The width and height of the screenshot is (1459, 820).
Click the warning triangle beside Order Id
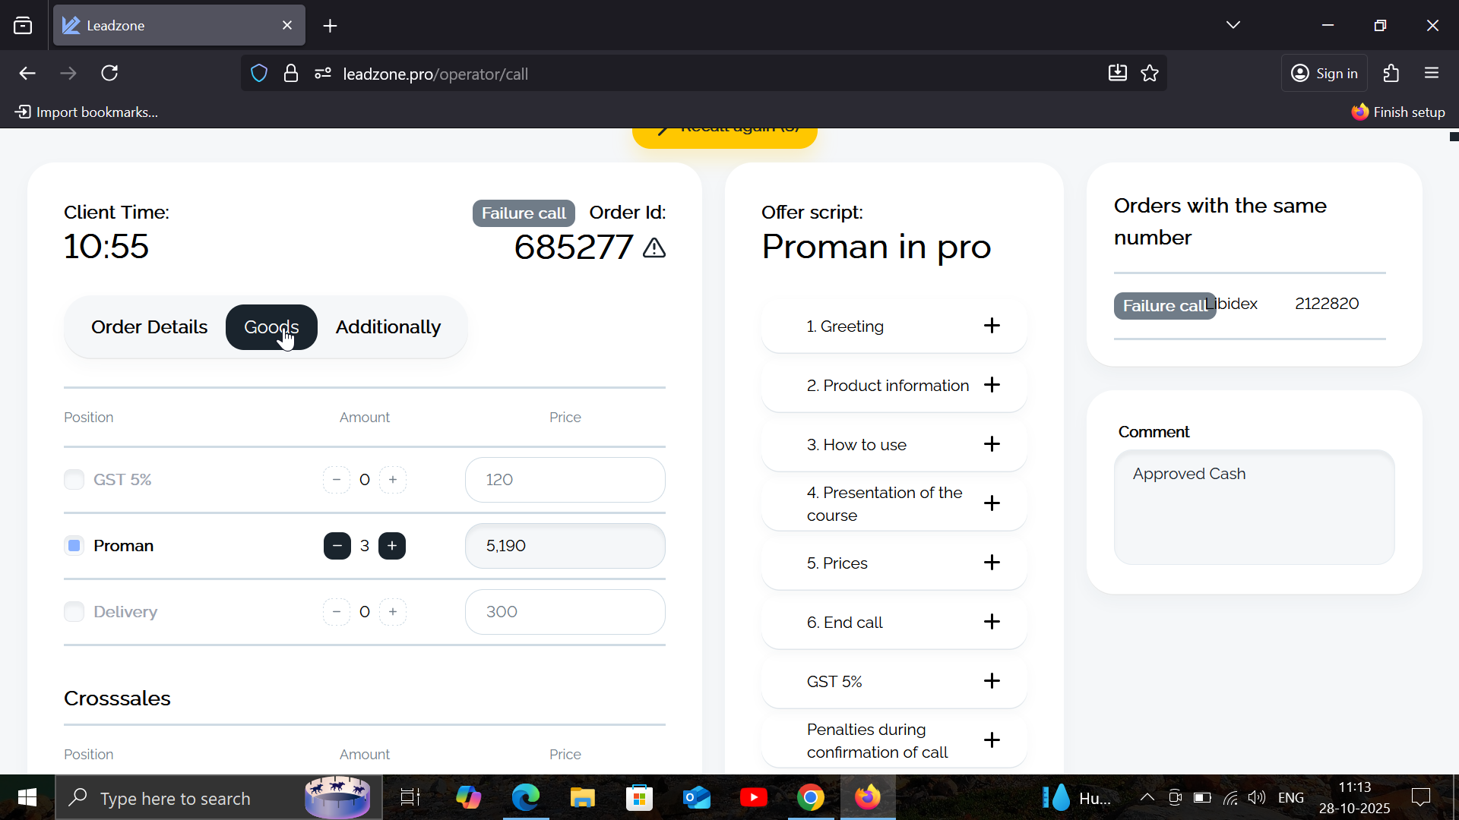point(654,248)
